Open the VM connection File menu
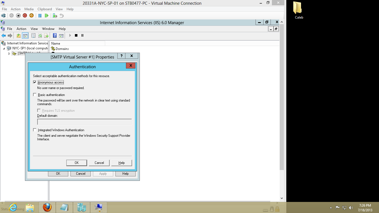Viewport: 379px width, 213px height. [4, 9]
